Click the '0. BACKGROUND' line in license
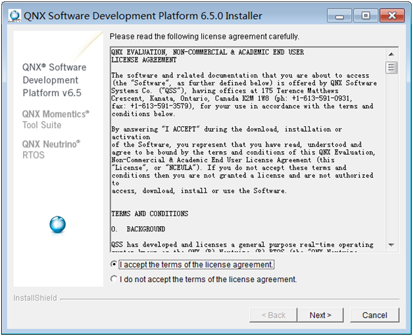This screenshot has height=336, width=413. pos(138,229)
